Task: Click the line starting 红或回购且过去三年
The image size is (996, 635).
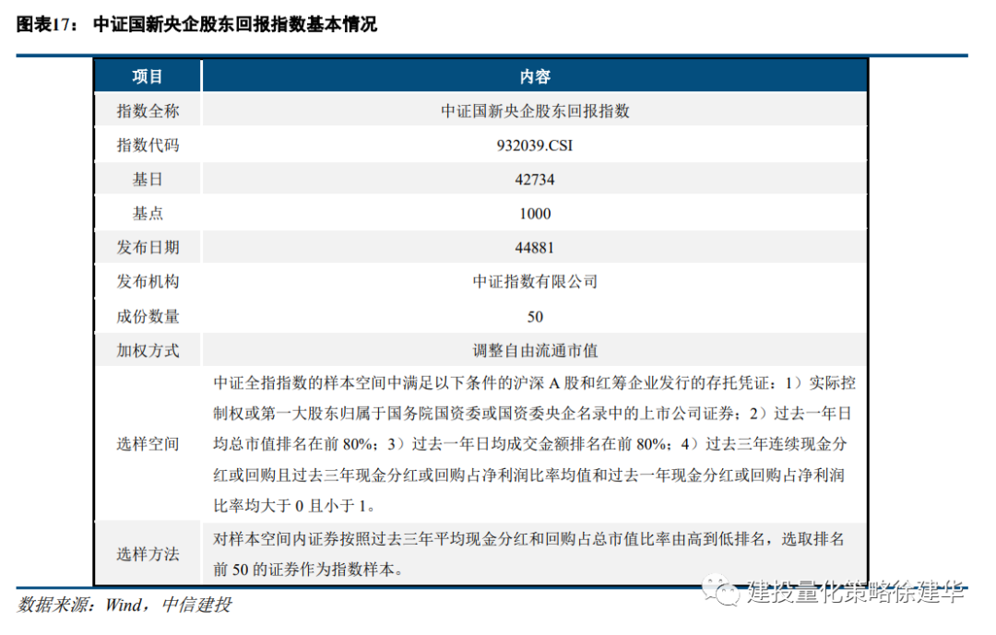Action: [x=528, y=475]
